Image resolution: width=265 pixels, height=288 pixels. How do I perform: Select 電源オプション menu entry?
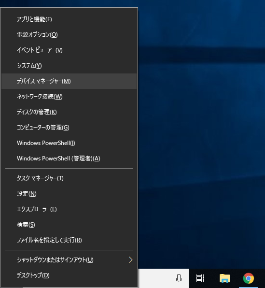[69, 35]
